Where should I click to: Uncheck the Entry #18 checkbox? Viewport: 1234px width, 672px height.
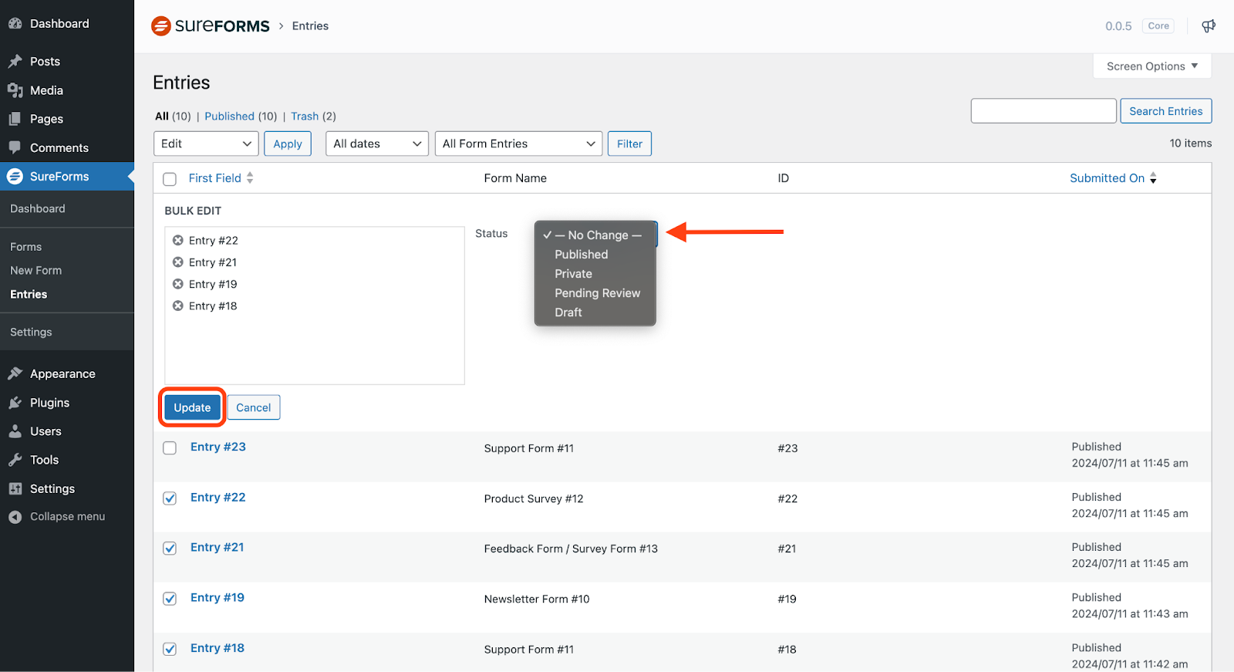click(170, 649)
